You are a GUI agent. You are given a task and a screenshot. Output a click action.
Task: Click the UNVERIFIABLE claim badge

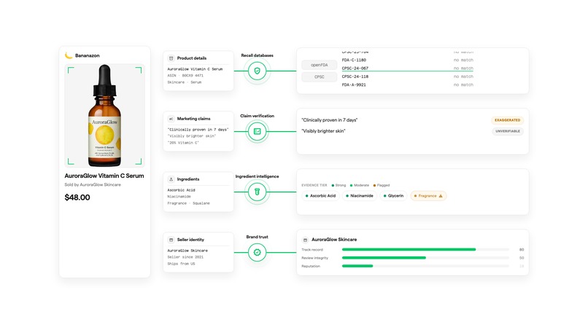click(508, 131)
